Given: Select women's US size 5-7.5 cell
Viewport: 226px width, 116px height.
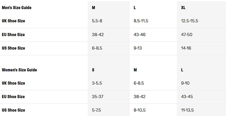Looking at the screenshot, I should (x=96, y=110).
